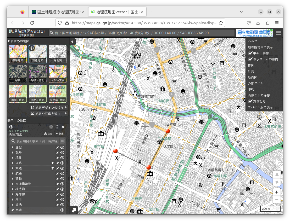Image resolution: width=290 pixels, height=222 pixels.
Task: Expand the 道路 tree item
Action: [x=13, y=163]
